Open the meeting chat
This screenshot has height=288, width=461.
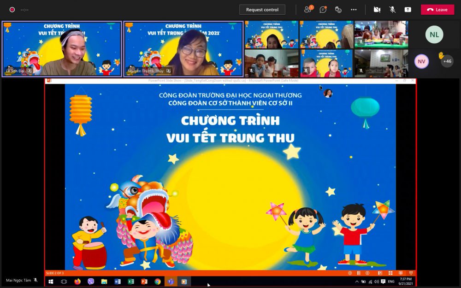click(323, 10)
